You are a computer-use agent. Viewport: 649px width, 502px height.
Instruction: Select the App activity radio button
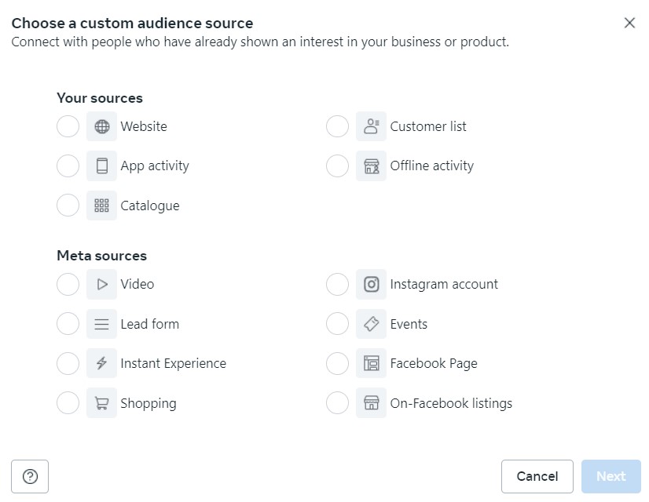pyautogui.click(x=68, y=166)
